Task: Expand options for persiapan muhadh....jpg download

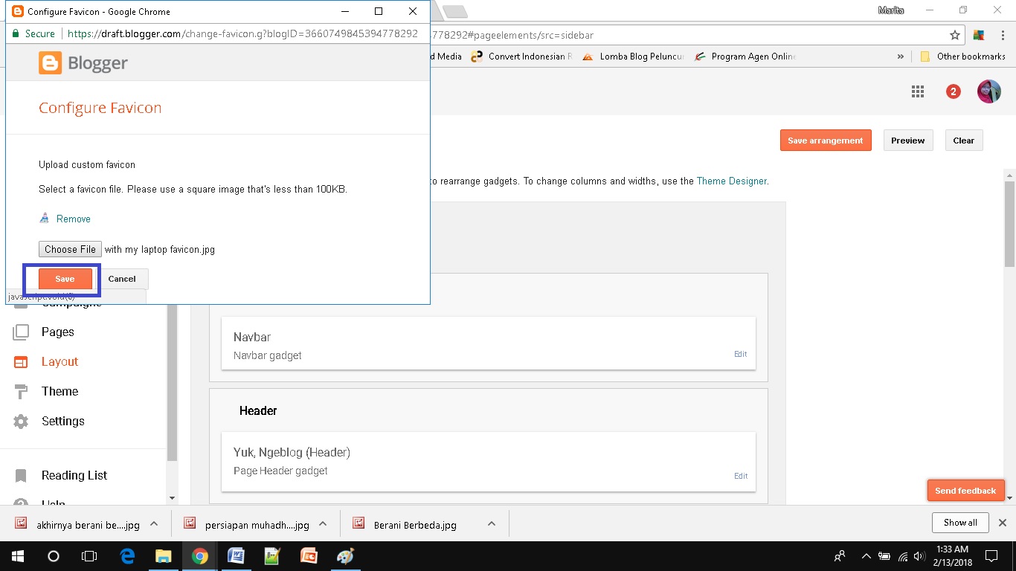Action: tap(323, 523)
